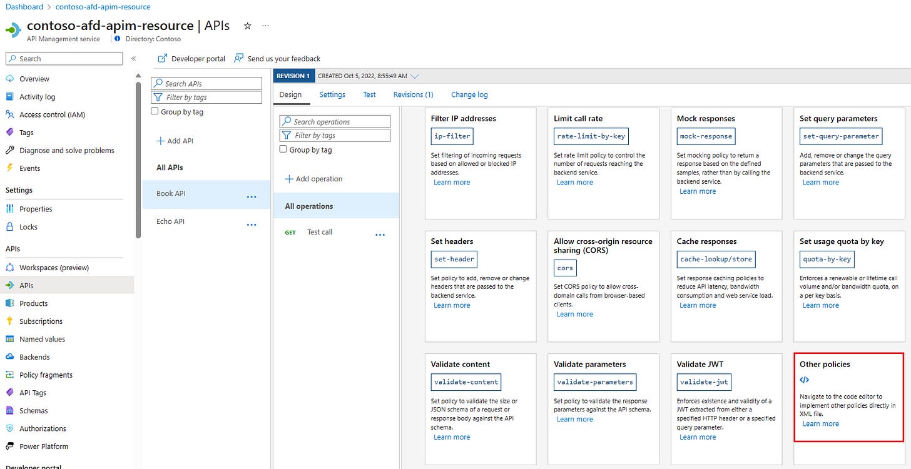Viewport: 911px width, 469px height.
Task: Select the set-query-parameter policy button
Action: [x=841, y=136]
